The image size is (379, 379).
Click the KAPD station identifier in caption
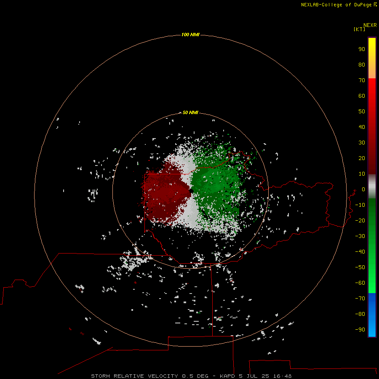tap(227, 376)
